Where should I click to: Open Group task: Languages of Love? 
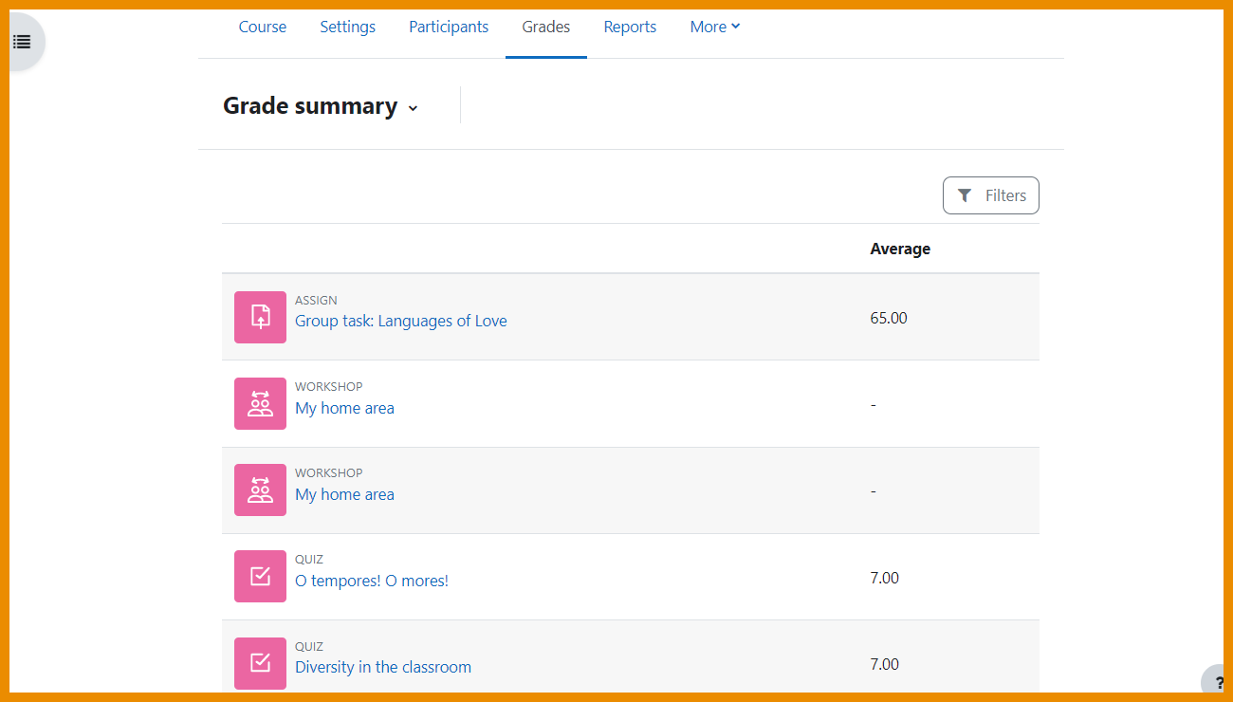pos(400,321)
